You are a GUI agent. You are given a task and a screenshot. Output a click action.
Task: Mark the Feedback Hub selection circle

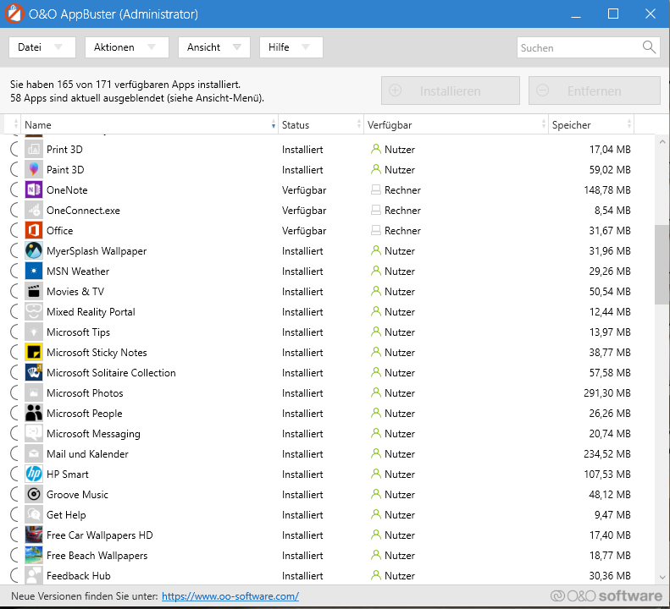point(14,575)
